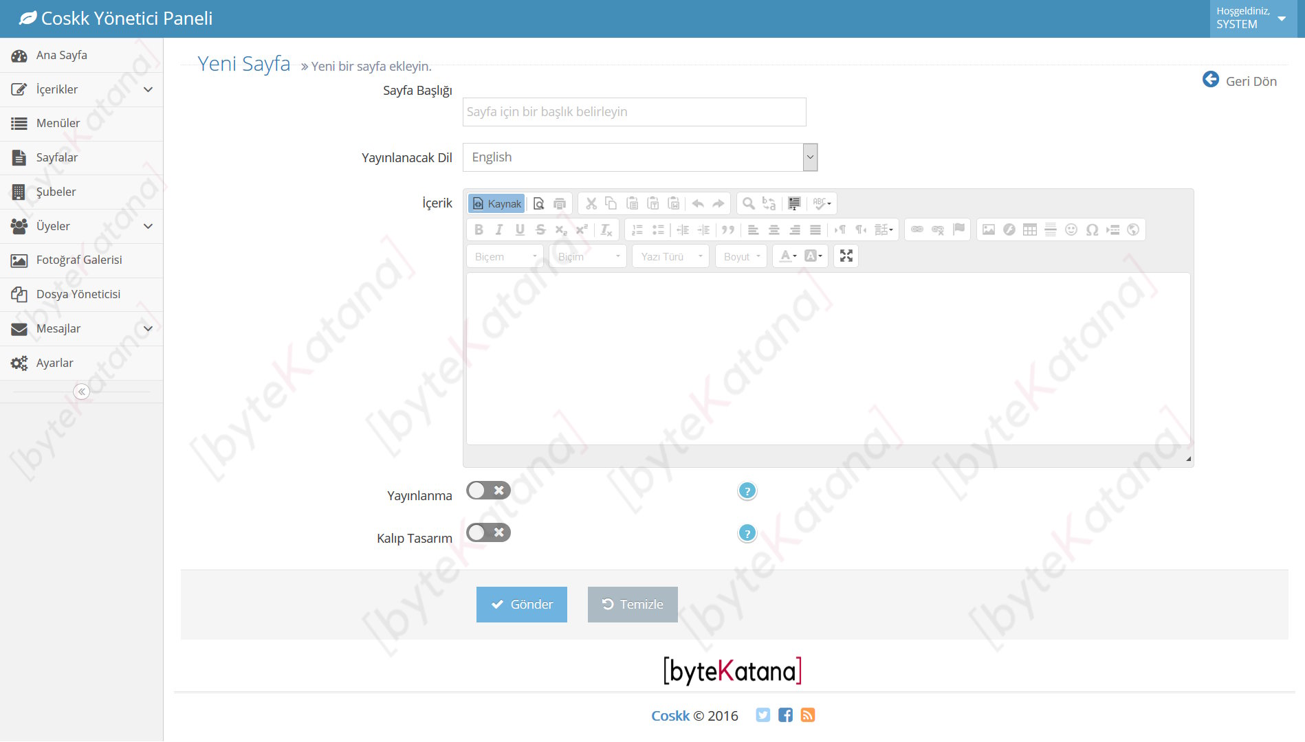This screenshot has height=742, width=1305.
Task: Open Fotoğraf Galerisi from the sidebar
Action: coord(79,260)
